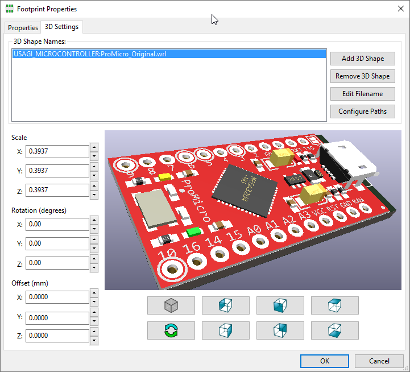
Task: Increase Rotation Y with the up arrow
Action: pyautogui.click(x=94, y=239)
